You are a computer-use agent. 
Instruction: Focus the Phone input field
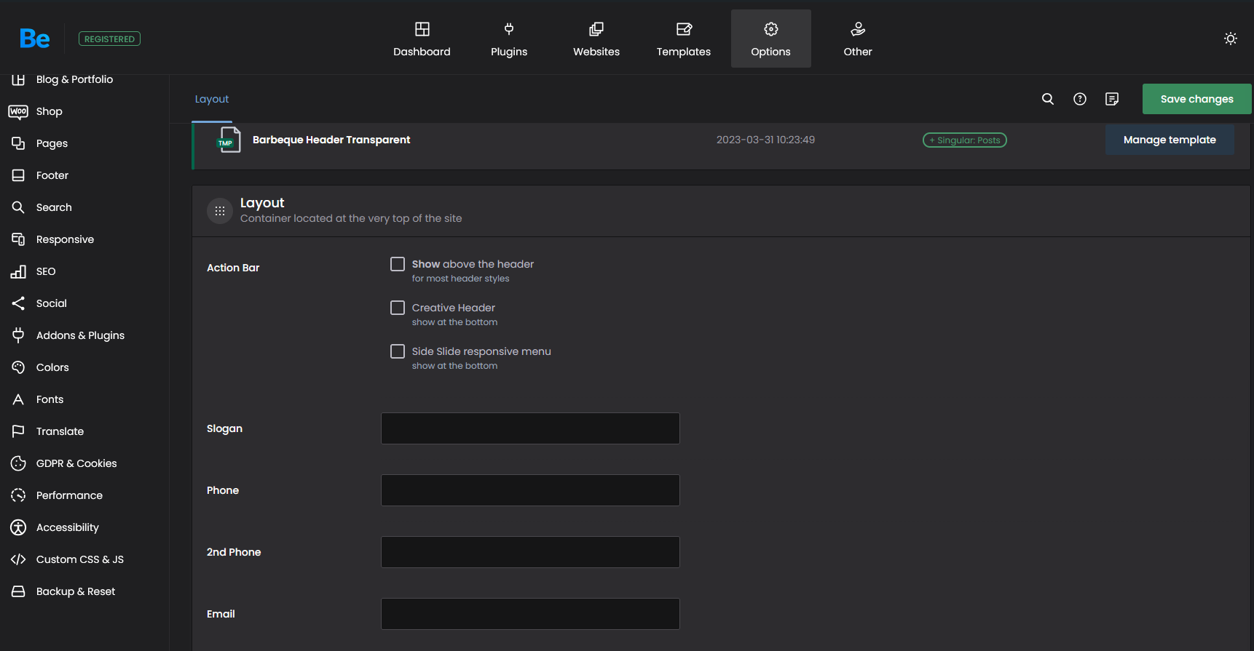(530, 490)
